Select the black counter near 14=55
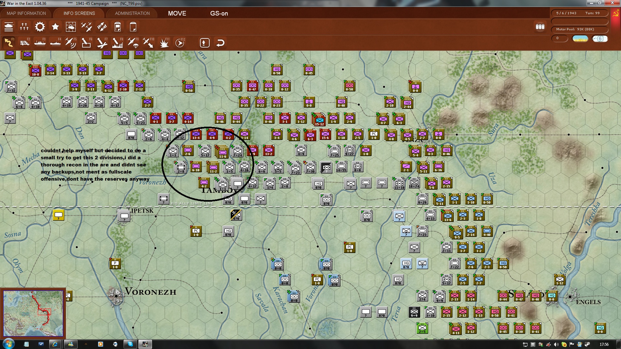Viewport: 621px width, 349px height. point(326,167)
